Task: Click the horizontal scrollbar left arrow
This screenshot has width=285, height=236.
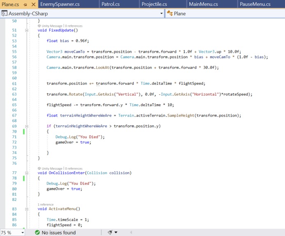Action: click(131, 232)
